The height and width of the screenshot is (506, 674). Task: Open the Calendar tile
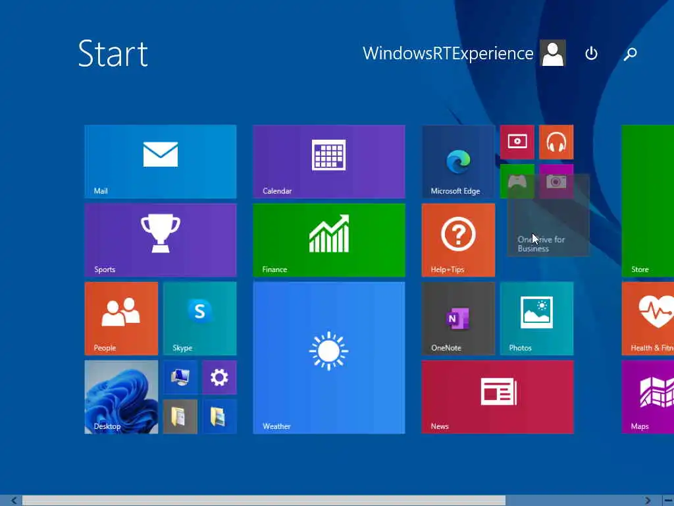[329, 161]
